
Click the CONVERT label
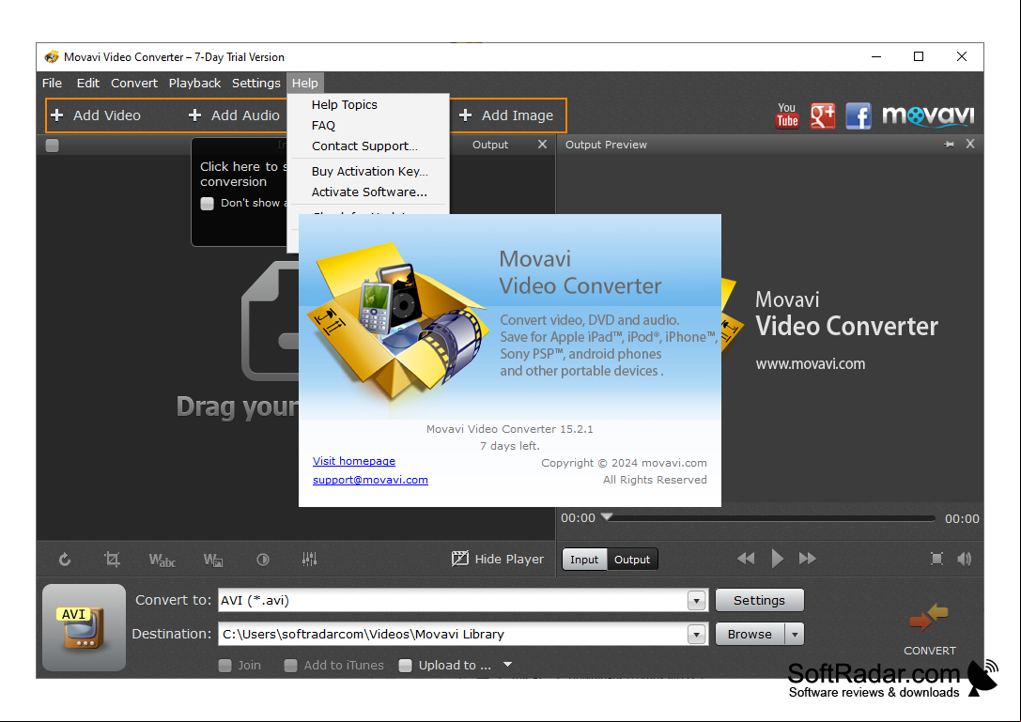929,651
